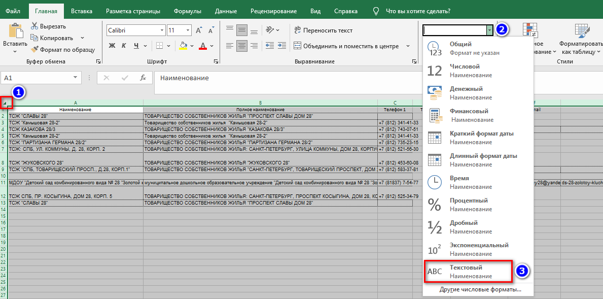Expand the number format dropdown arrow
The image size is (603, 299).
coord(489,30)
